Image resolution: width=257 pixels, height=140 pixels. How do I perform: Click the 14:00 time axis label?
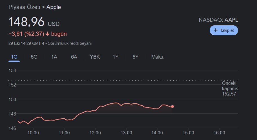tap(157, 133)
